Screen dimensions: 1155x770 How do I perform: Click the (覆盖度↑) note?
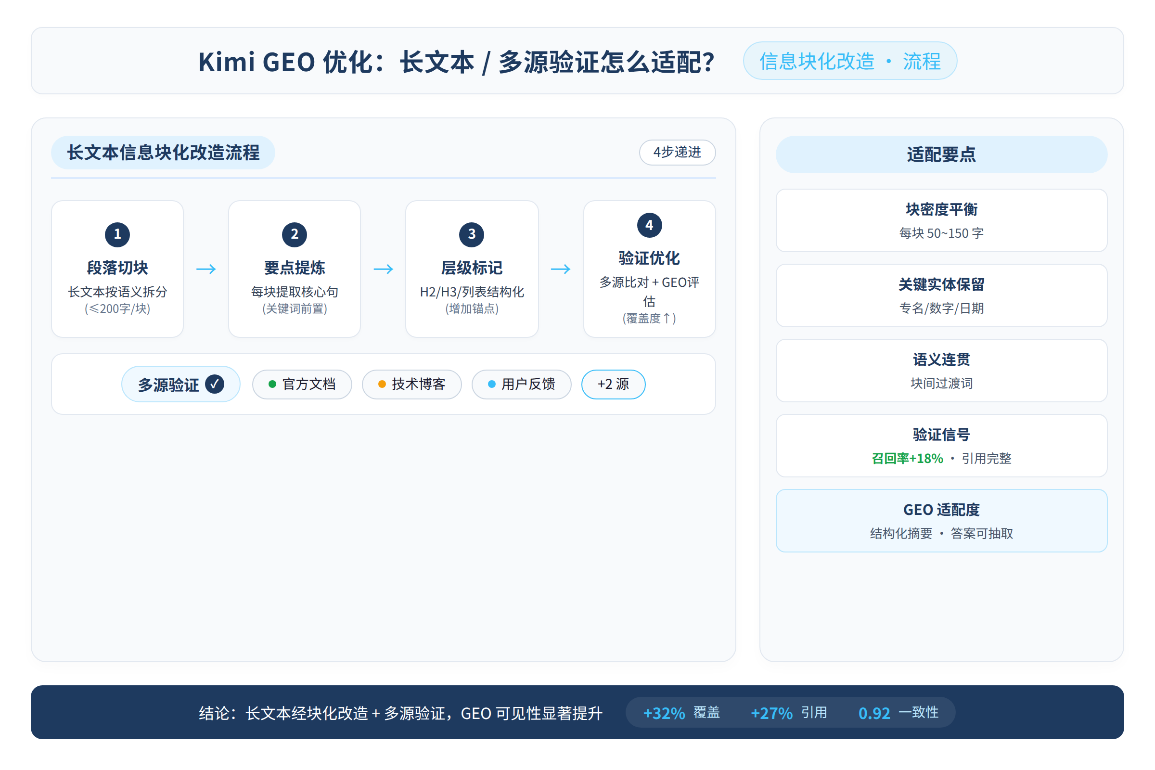point(649,319)
